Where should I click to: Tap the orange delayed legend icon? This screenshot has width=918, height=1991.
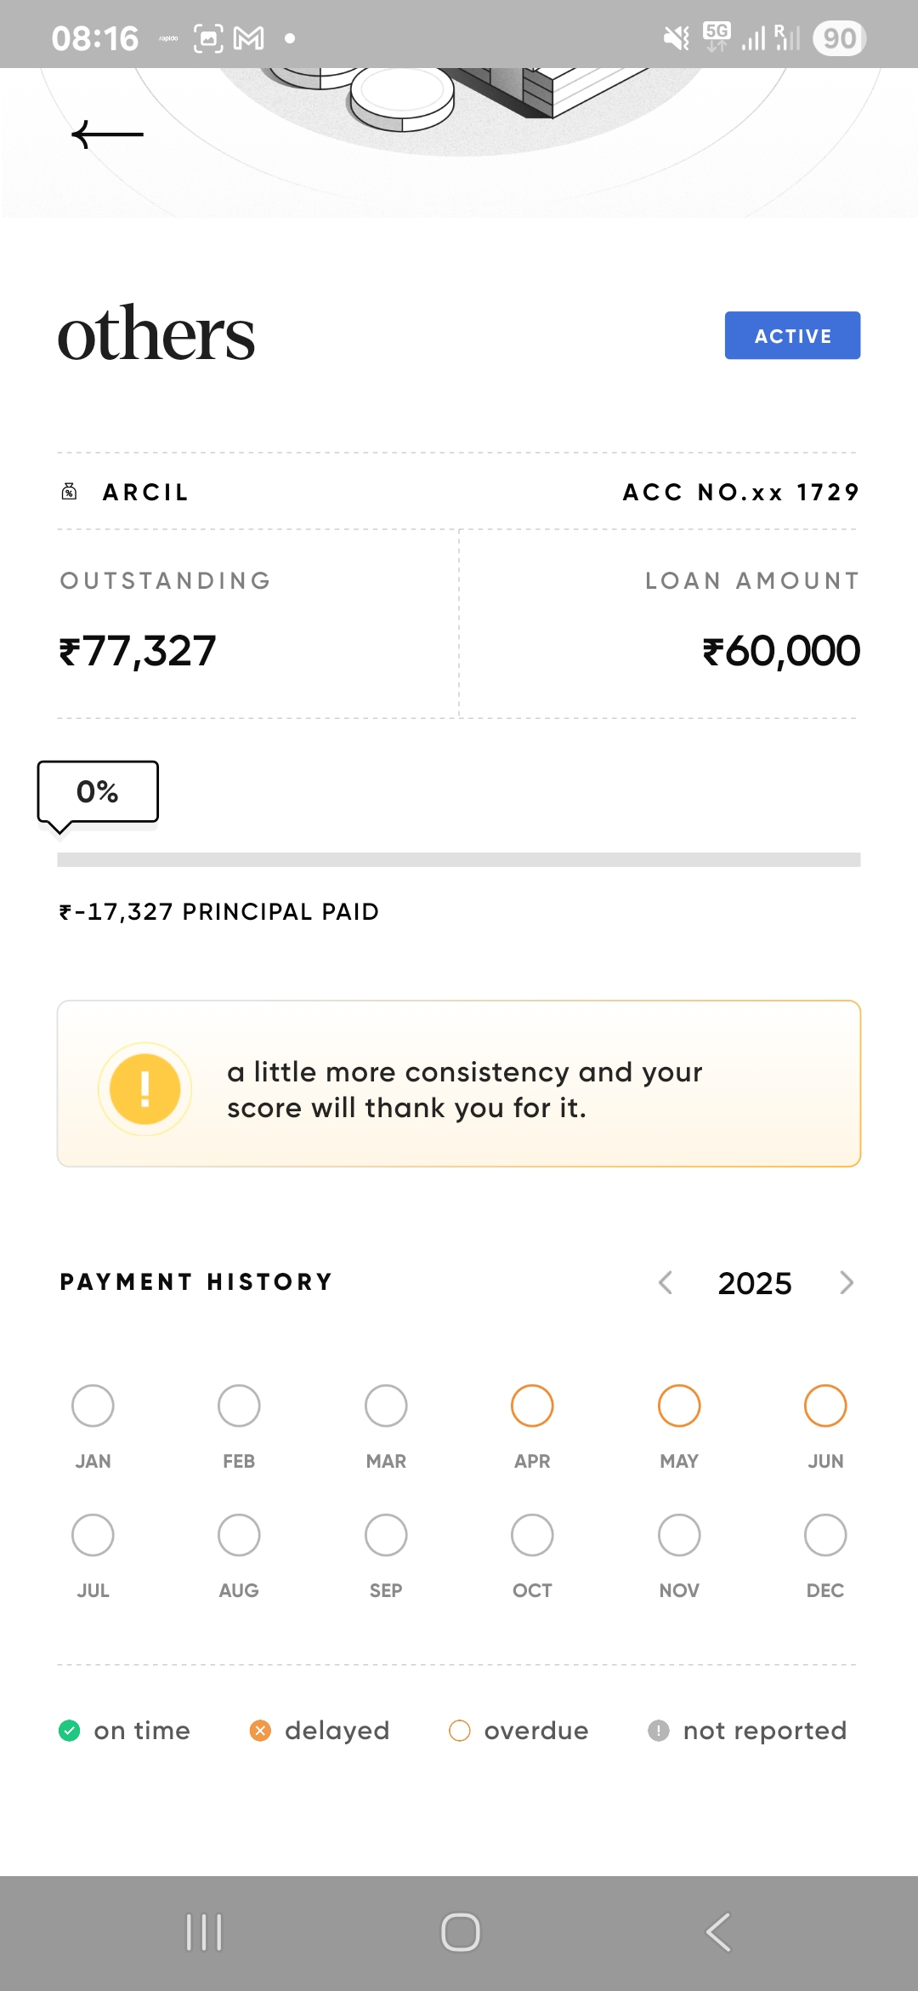[x=260, y=1731]
